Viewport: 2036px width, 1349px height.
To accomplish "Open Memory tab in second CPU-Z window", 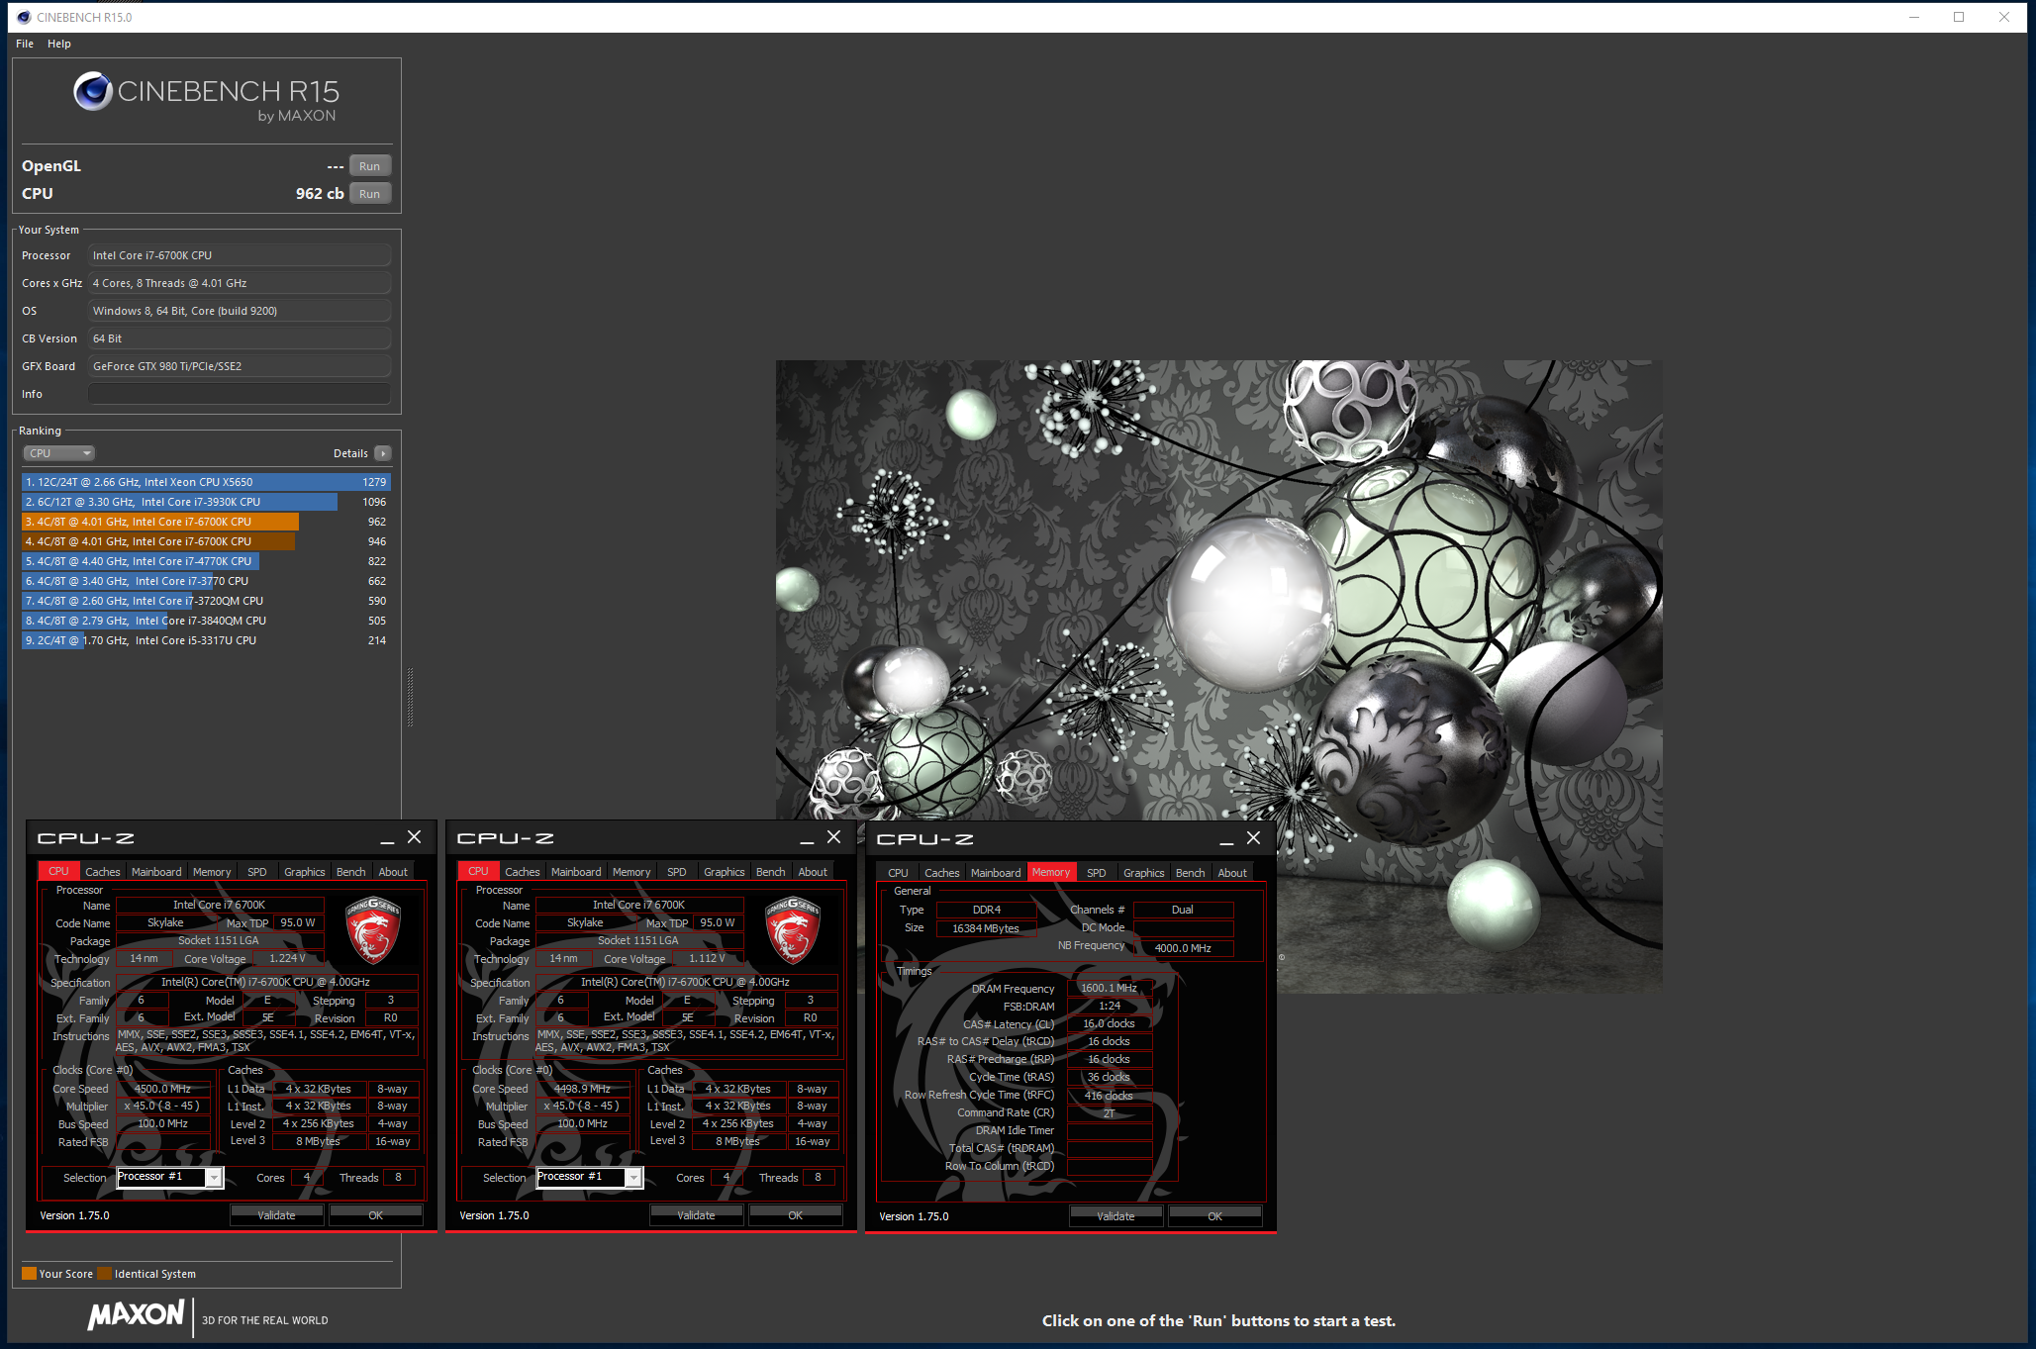I will pyautogui.click(x=631, y=872).
